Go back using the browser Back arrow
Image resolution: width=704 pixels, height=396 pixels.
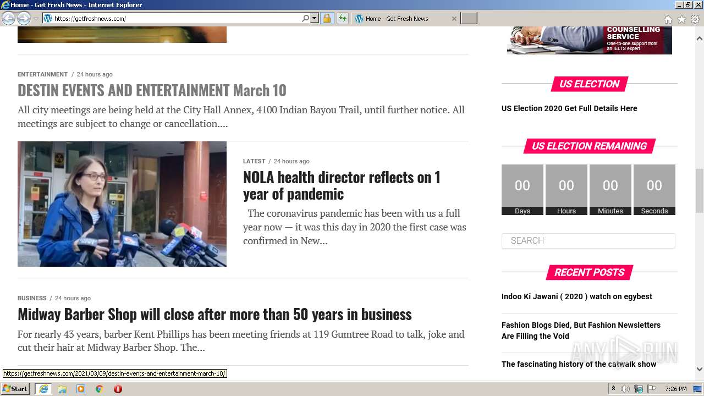8,18
